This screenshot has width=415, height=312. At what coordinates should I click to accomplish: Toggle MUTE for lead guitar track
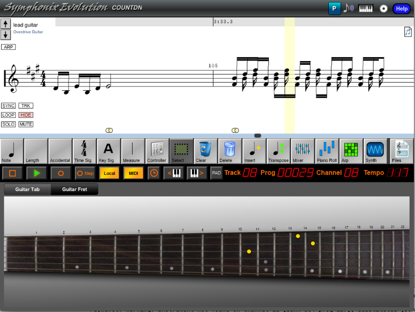[26, 124]
